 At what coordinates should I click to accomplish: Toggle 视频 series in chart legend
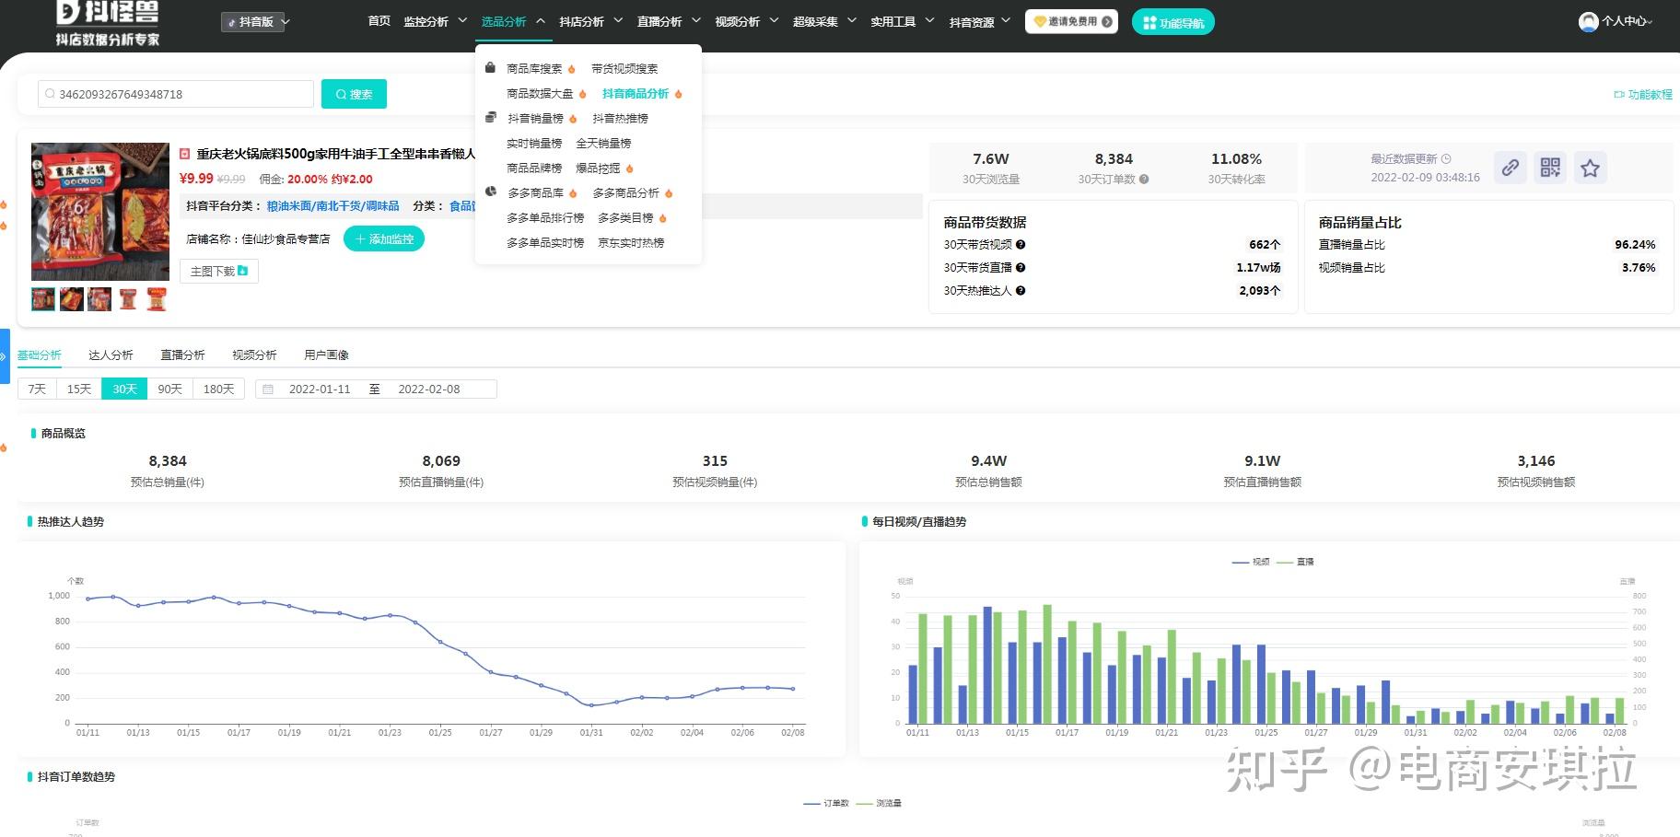(x=1251, y=562)
